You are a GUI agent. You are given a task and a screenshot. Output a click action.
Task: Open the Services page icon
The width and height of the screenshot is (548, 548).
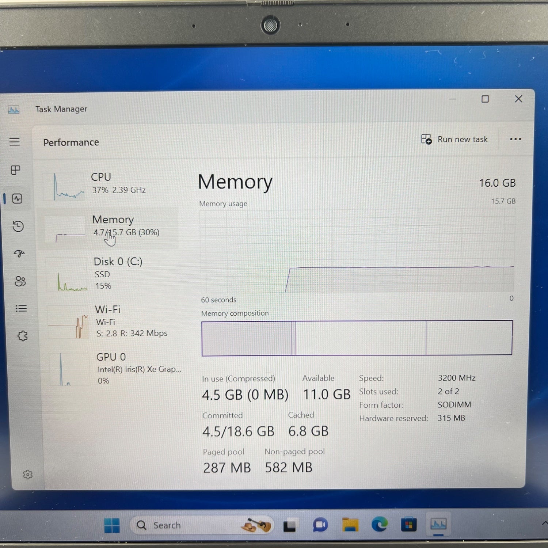click(23, 336)
